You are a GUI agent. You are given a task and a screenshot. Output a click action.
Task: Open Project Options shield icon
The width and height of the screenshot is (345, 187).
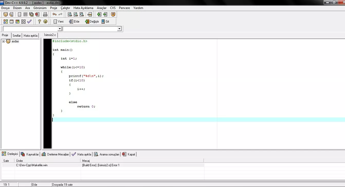pyautogui.click(x=113, y=14)
